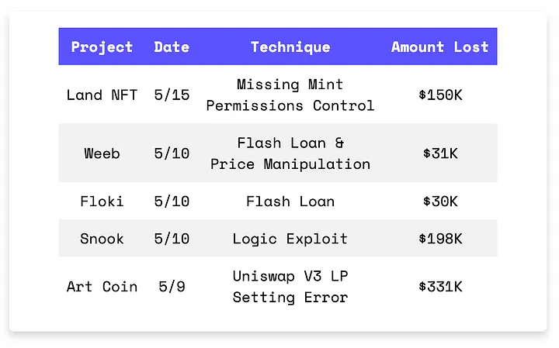Select the Floki project cell
Screen dimensions: 559x348
point(102,202)
